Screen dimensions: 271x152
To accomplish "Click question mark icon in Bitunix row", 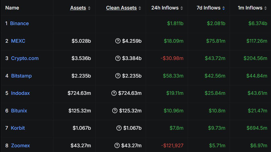I will (115, 111).
